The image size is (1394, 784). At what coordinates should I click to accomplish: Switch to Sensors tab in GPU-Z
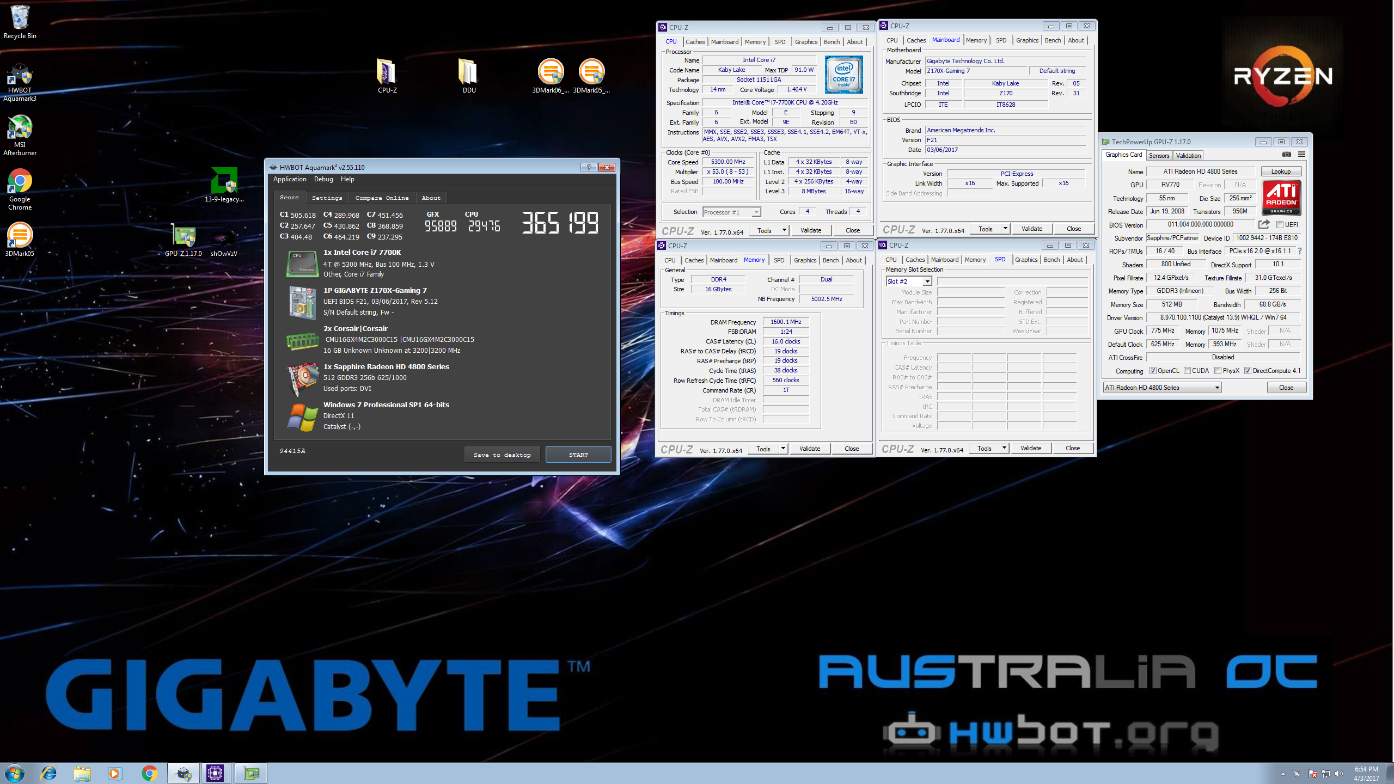point(1159,155)
